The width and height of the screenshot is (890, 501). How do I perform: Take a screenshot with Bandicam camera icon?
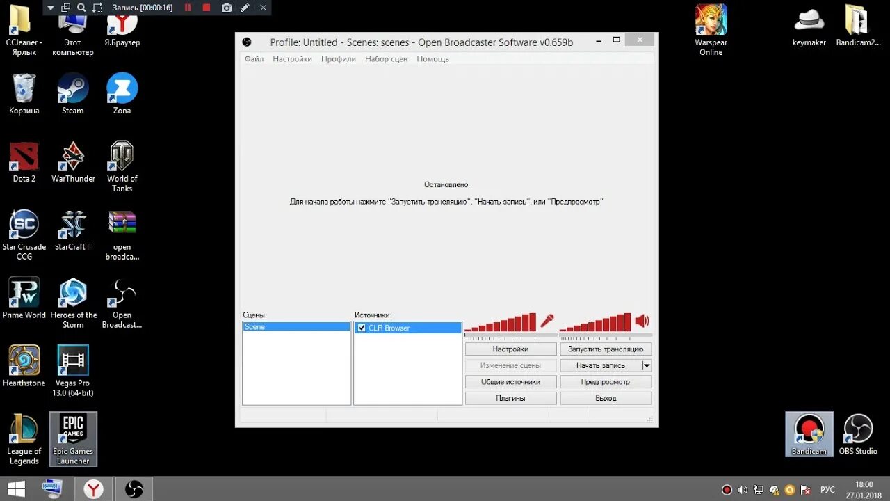[x=227, y=8]
